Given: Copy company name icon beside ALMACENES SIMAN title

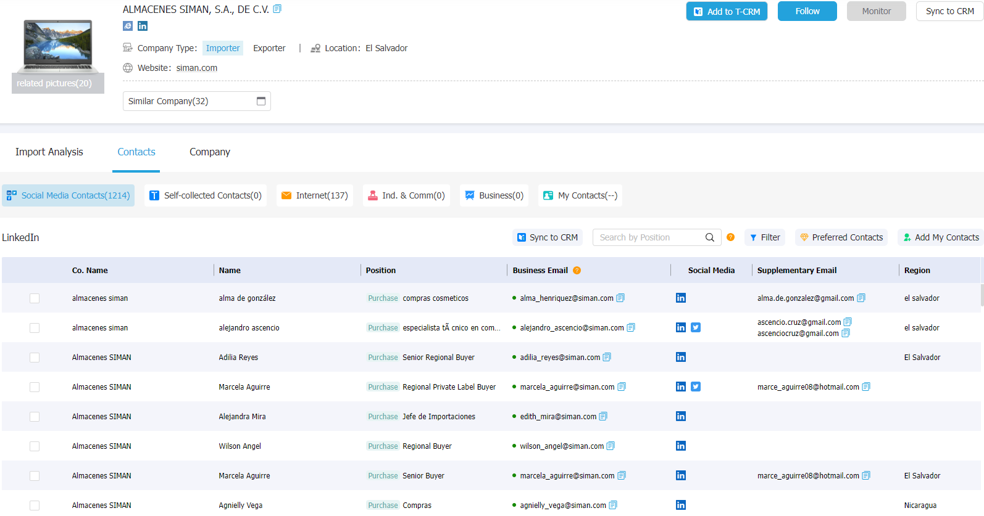Looking at the screenshot, I should (277, 9).
